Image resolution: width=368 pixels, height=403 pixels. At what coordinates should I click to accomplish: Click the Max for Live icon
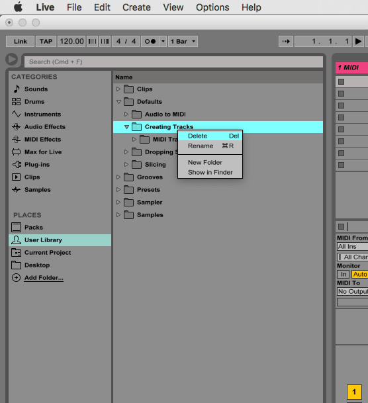click(x=16, y=152)
